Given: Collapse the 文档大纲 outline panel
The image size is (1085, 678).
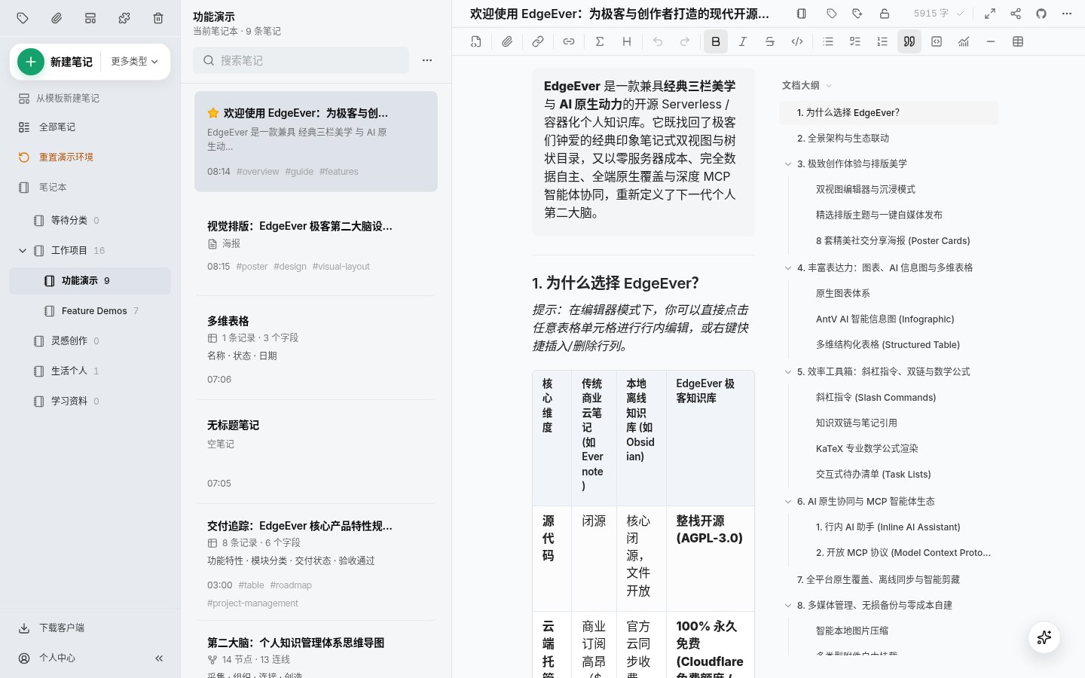Looking at the screenshot, I should tap(807, 85).
